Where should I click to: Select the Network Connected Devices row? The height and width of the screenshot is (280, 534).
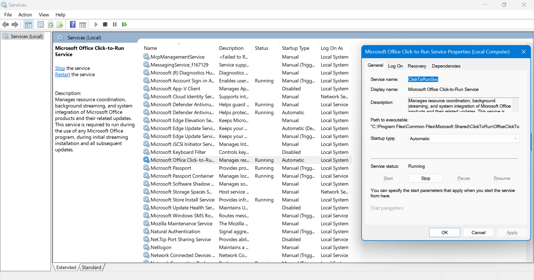247,255
